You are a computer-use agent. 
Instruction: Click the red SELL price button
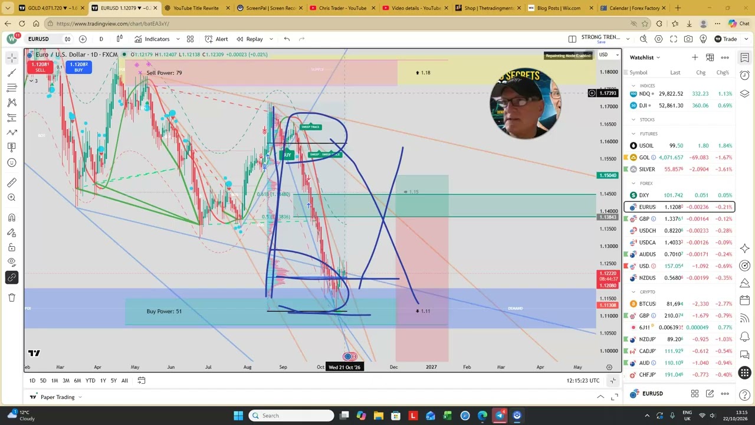point(40,67)
